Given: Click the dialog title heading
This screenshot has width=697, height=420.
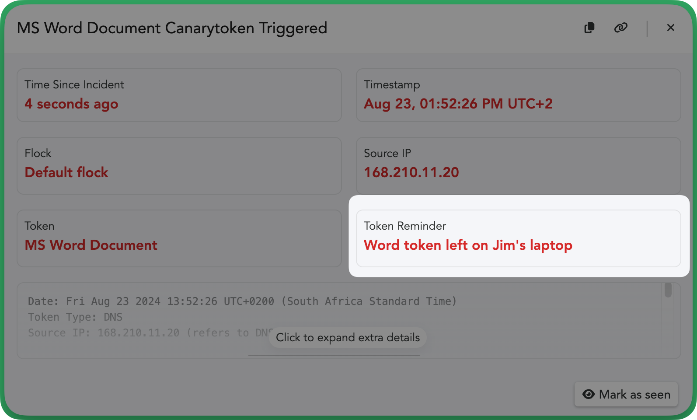Looking at the screenshot, I should (x=172, y=28).
